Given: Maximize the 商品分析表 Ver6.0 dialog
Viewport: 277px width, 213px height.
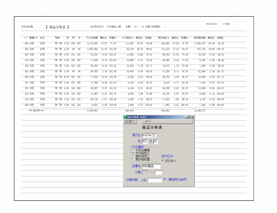Looking at the screenshot, I should pos(189,117).
